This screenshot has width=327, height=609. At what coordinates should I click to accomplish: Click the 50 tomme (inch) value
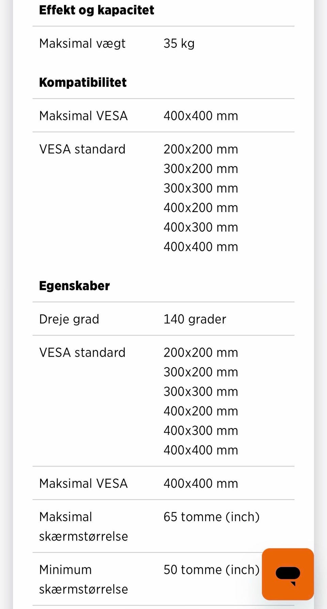[212, 570]
